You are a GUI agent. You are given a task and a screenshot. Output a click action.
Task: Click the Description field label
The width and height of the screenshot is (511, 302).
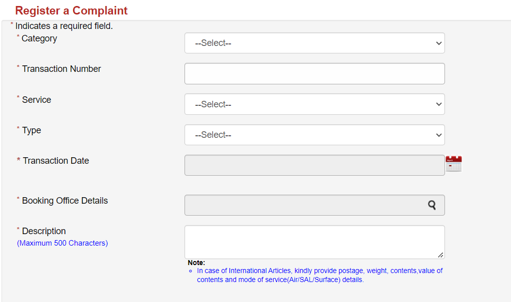click(x=43, y=231)
